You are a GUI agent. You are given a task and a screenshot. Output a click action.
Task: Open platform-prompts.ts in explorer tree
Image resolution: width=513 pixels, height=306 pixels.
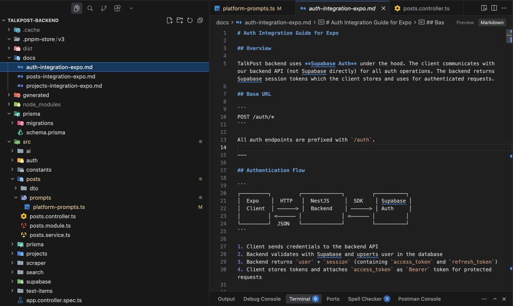pos(59,207)
